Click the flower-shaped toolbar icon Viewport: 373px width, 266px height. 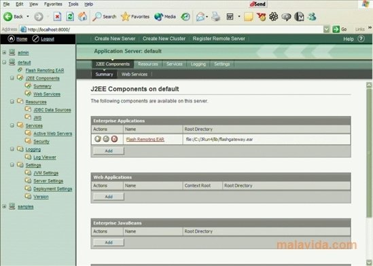click(x=274, y=16)
